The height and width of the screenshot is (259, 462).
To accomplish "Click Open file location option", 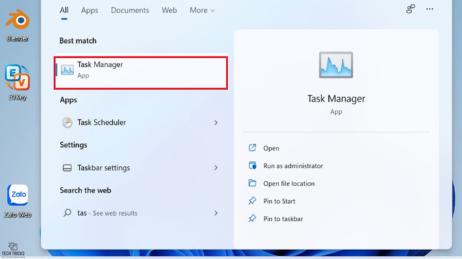I will pos(289,183).
